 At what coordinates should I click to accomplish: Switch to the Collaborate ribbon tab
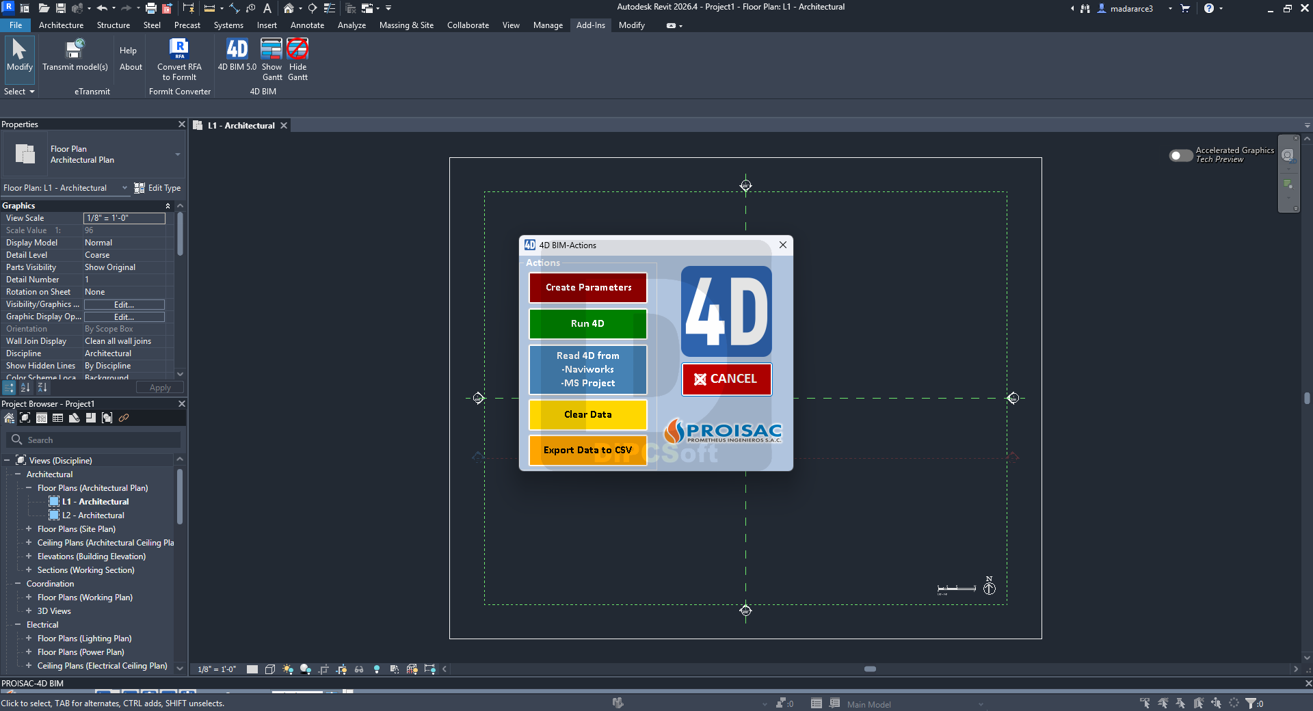pyautogui.click(x=468, y=25)
